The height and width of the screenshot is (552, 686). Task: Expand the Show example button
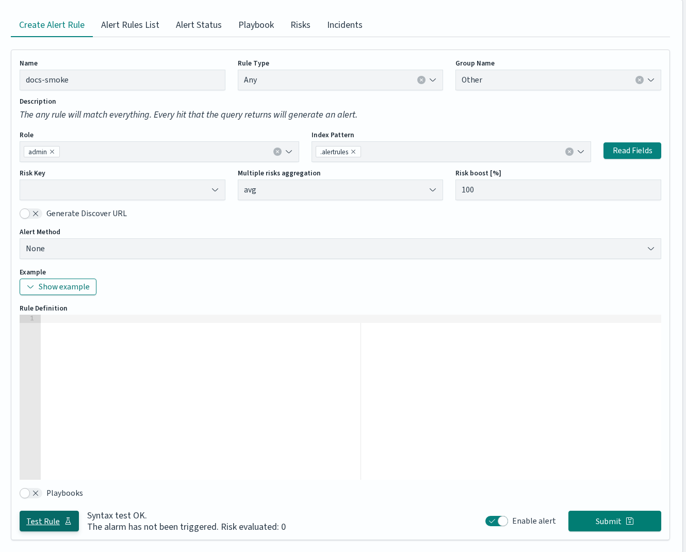(x=58, y=287)
